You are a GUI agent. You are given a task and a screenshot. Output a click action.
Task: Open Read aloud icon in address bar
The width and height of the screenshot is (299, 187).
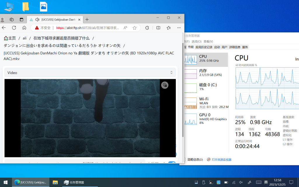(x=125, y=28)
